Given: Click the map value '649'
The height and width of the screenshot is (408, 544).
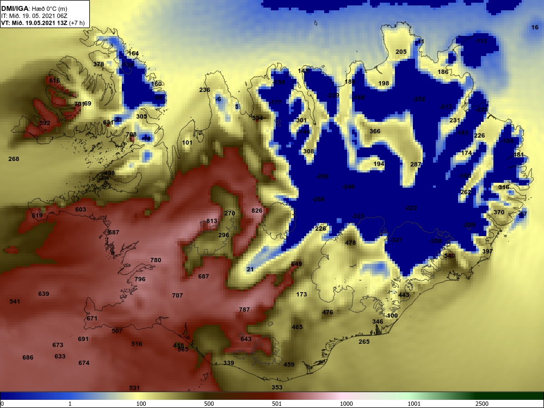Looking at the screenshot, I should (296, 264).
